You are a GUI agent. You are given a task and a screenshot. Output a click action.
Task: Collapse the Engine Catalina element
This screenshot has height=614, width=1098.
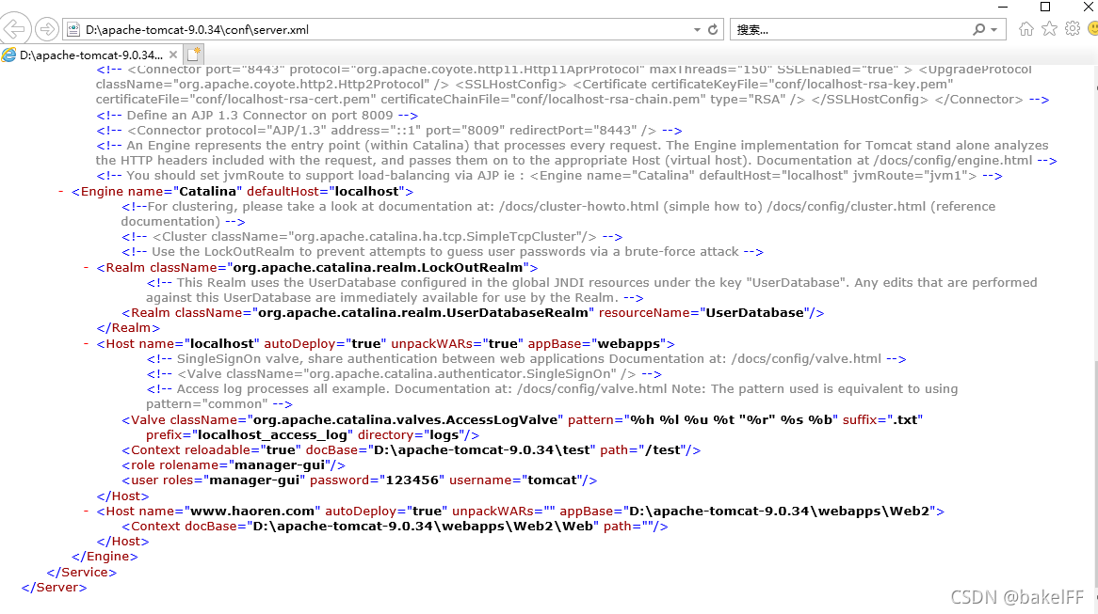(x=61, y=192)
